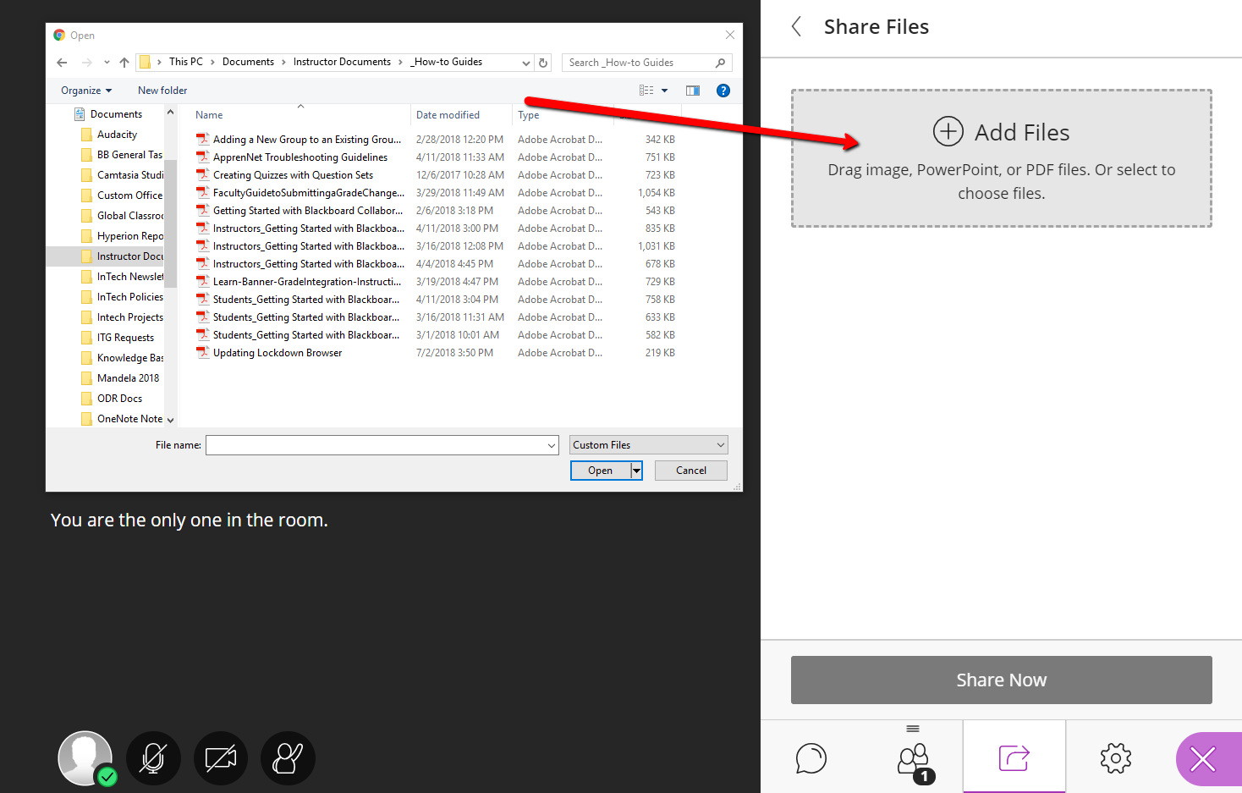
Task: Click the raise hand button
Action: [288, 758]
